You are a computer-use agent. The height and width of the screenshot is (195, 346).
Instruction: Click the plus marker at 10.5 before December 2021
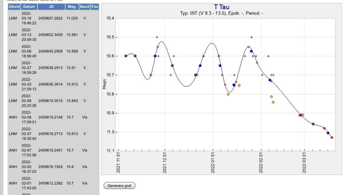(157, 37)
